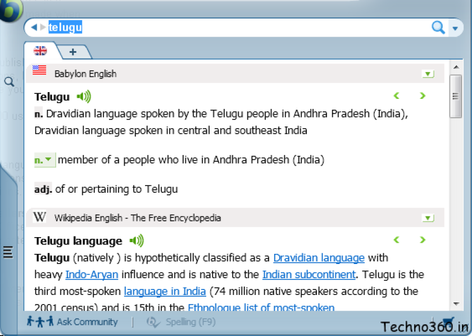Click the US flag icon beside Babylon English
This screenshot has width=472, height=336.
tap(39, 70)
